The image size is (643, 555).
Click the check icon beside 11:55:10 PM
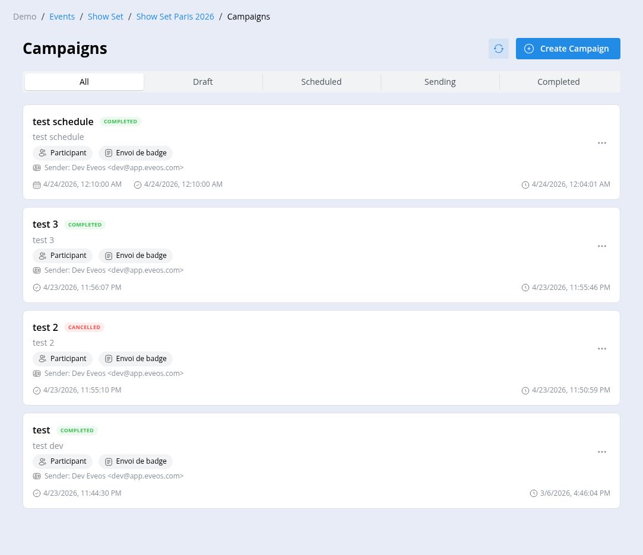tap(37, 390)
